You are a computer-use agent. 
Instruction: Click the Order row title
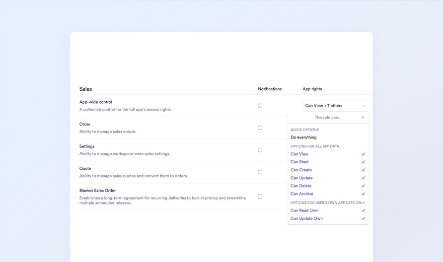(85, 124)
